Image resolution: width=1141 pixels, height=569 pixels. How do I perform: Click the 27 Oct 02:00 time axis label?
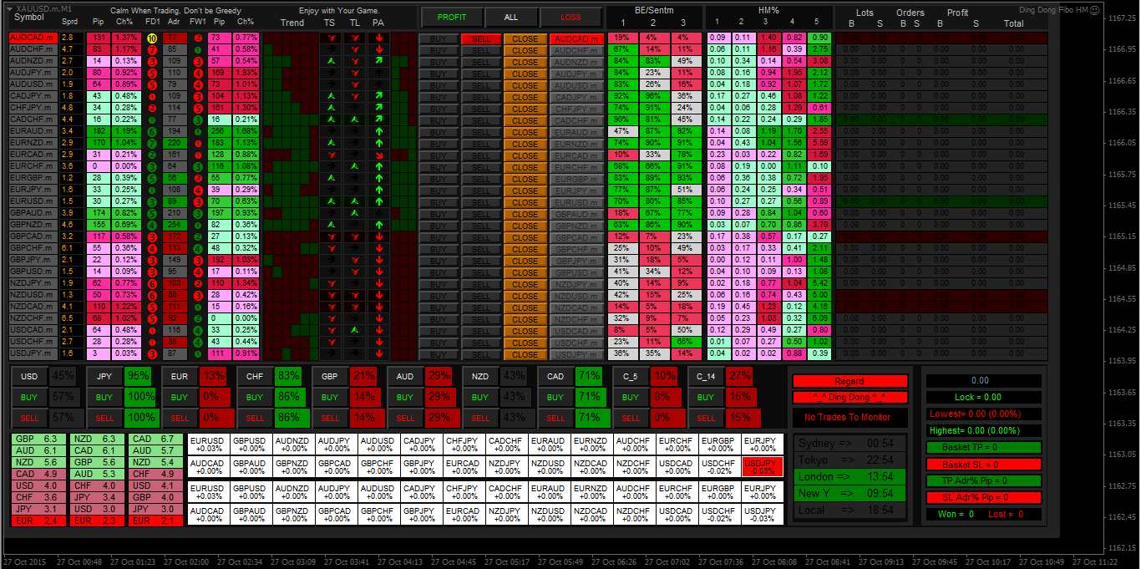[186, 562]
